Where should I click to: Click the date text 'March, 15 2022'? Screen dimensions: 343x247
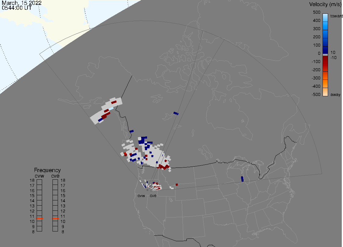21,3
